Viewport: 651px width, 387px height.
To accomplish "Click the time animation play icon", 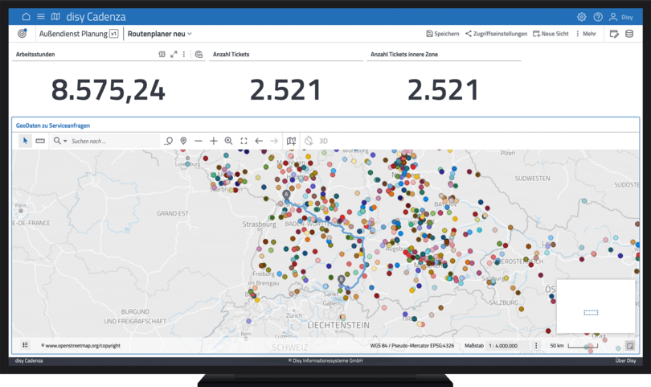I will pos(309,141).
